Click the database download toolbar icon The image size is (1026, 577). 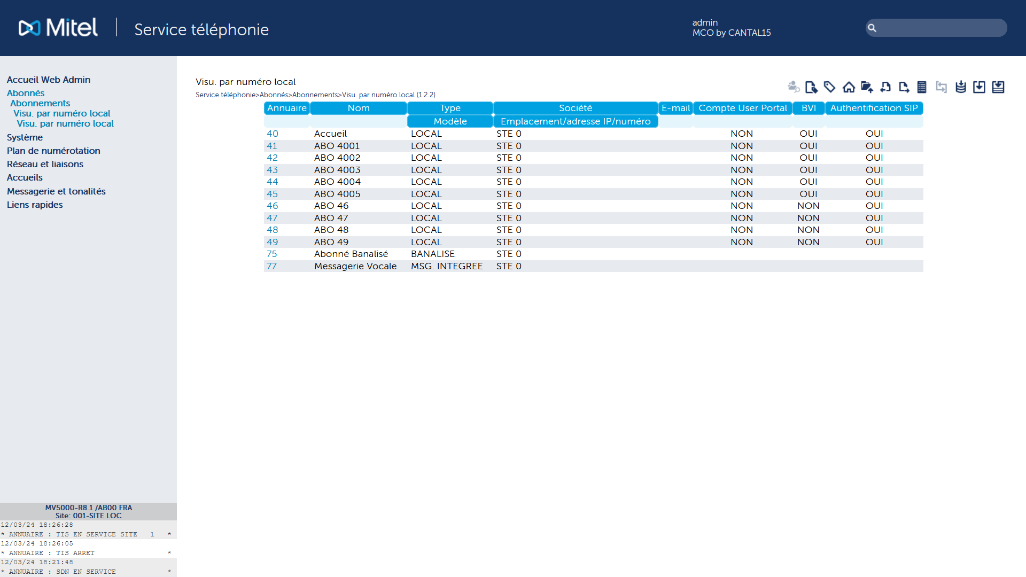(961, 87)
